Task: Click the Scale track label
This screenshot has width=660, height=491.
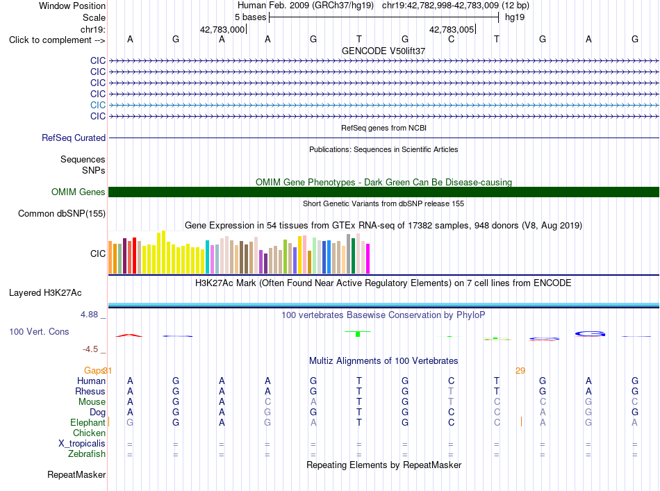Action: tap(94, 17)
